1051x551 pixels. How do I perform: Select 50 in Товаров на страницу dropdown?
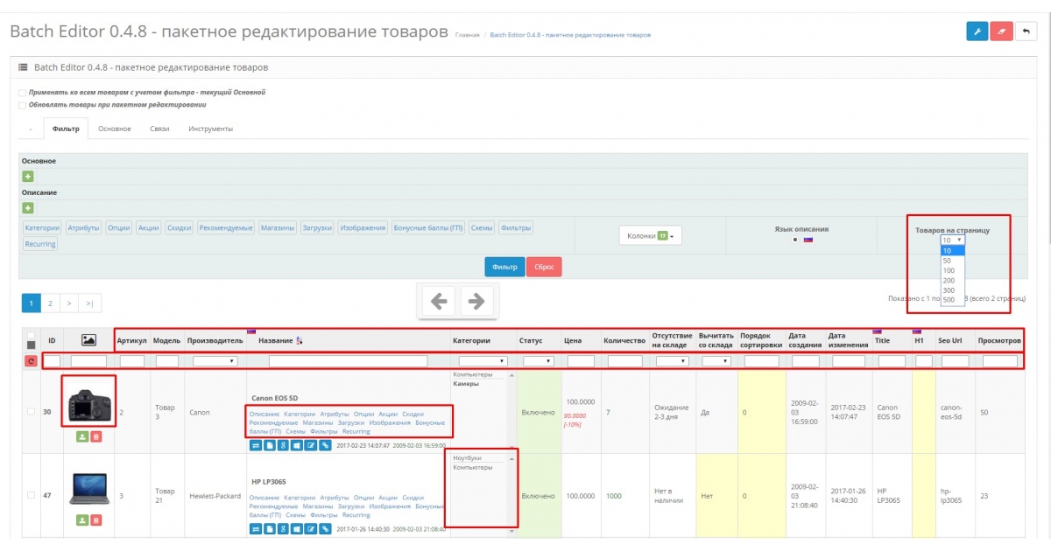coord(950,259)
